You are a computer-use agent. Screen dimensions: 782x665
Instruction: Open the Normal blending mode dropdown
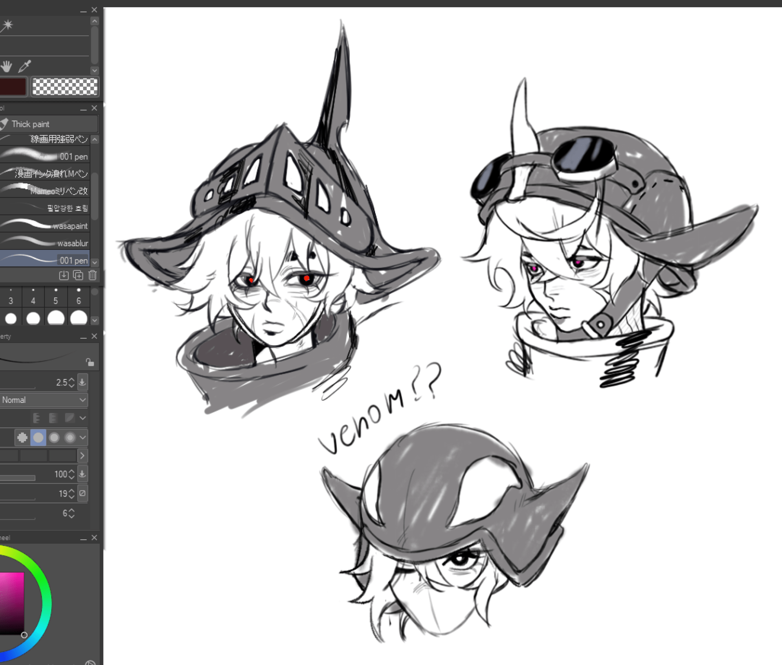pos(44,400)
